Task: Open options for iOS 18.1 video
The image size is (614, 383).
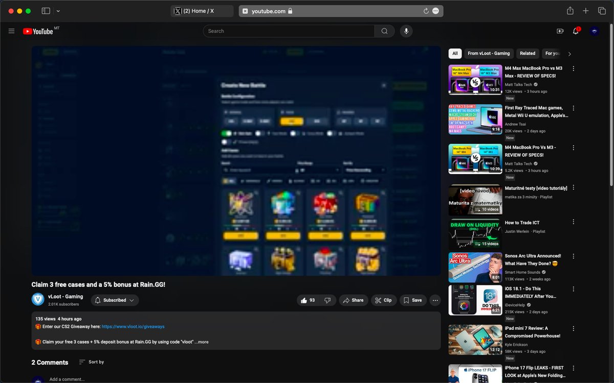Action: click(x=574, y=289)
